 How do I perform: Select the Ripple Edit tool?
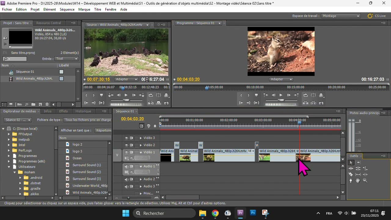click(351, 168)
